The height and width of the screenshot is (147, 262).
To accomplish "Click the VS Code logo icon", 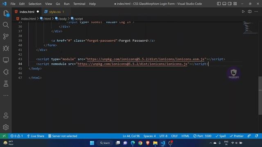I will pyautogui.click(x=5, y=4).
